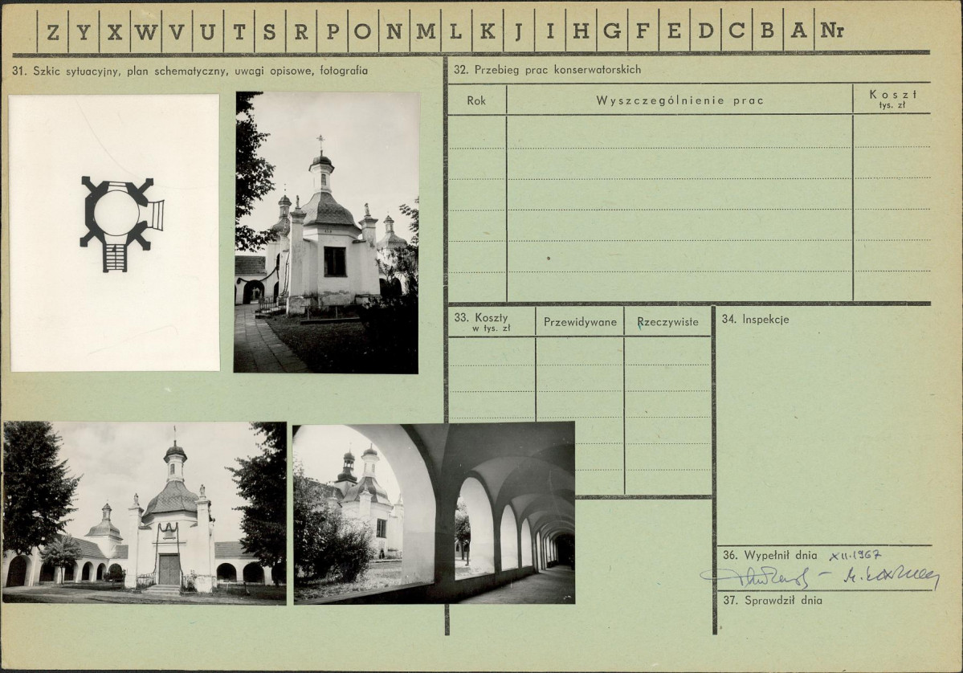Screen dimensions: 963x673
Task: Click the Rok column header
Action: (476, 100)
